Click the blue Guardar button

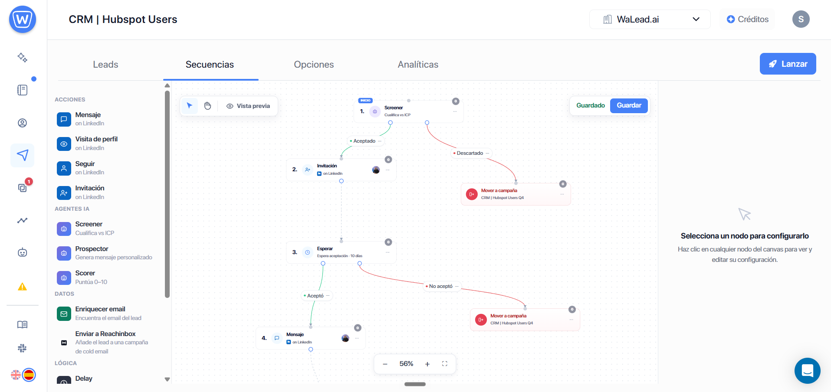pos(629,105)
